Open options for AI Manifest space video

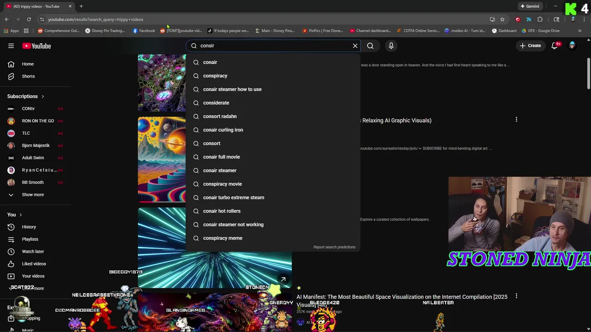click(x=516, y=296)
